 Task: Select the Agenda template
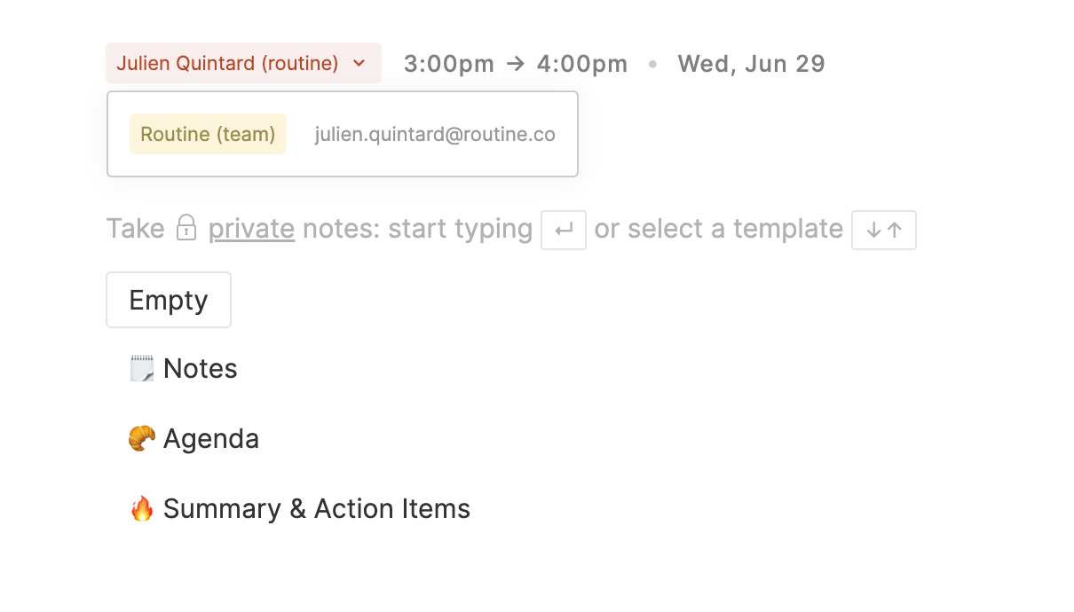coord(211,439)
